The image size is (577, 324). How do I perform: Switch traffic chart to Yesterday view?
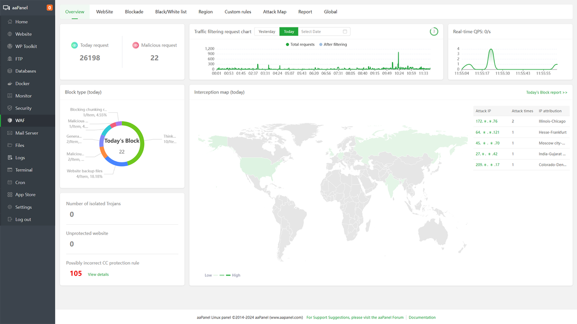coord(266,31)
